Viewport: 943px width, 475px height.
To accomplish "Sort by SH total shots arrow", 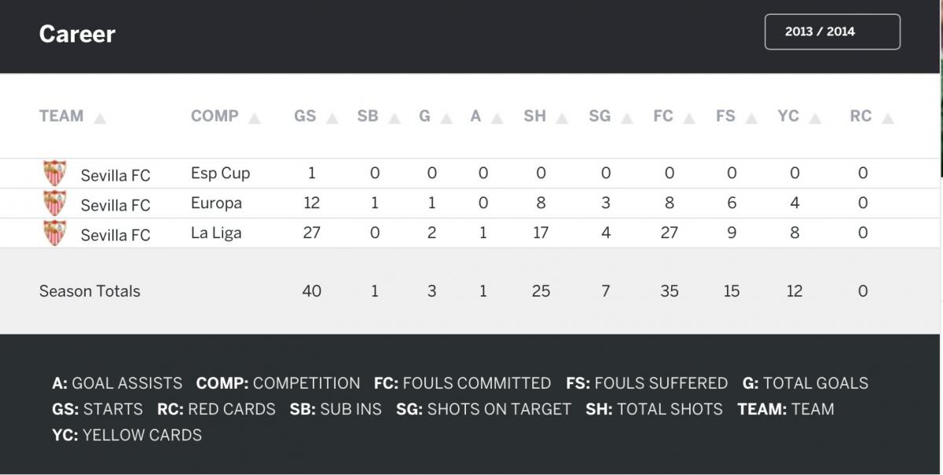I will click(563, 119).
